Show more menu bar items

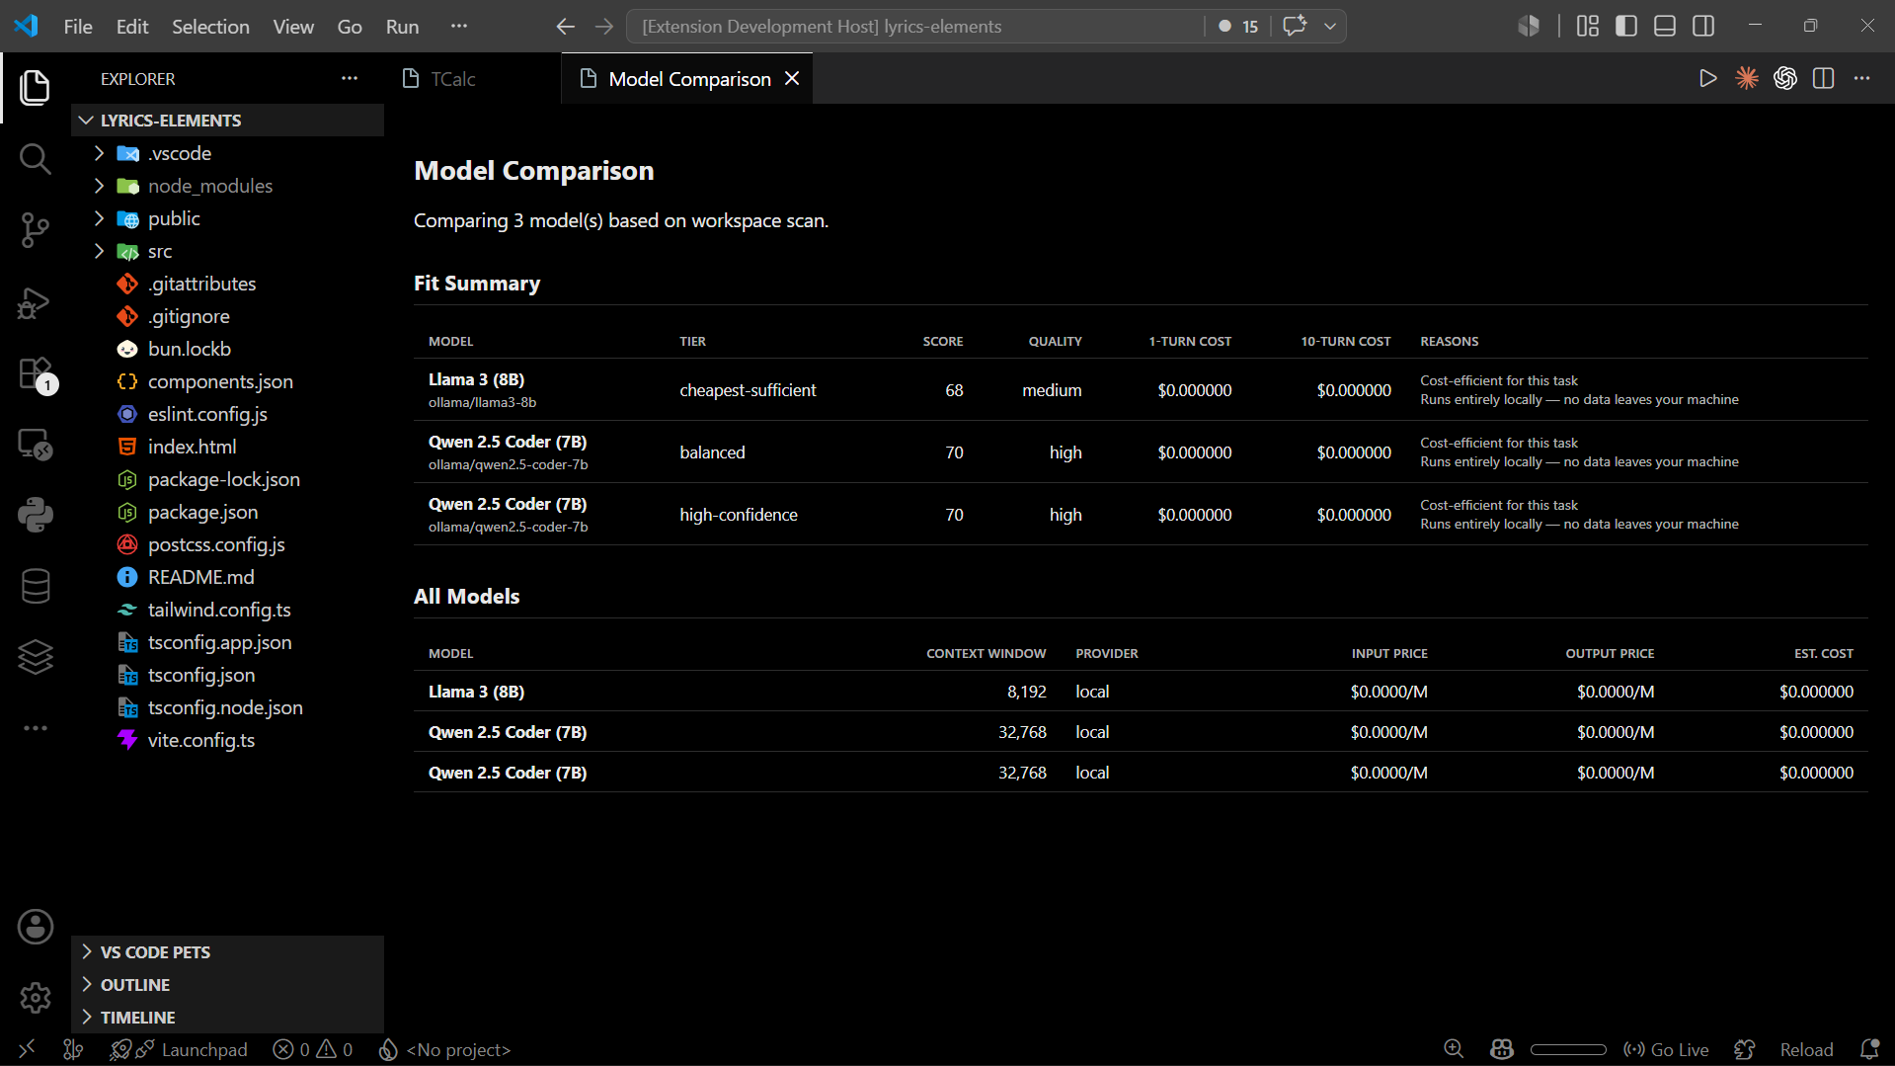(x=458, y=27)
